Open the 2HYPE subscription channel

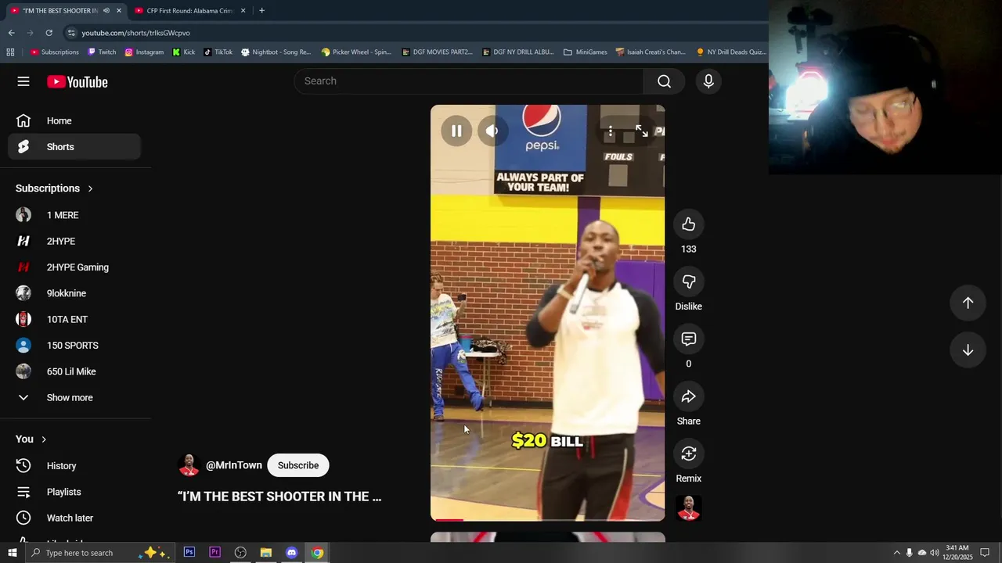(x=74, y=241)
